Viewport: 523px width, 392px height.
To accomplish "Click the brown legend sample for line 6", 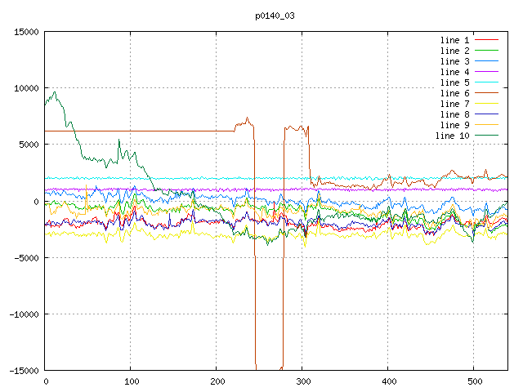I will click(486, 92).
